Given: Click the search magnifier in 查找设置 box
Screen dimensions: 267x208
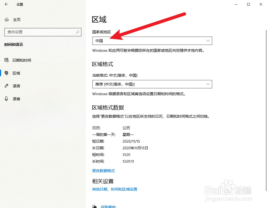Looking at the screenshot, I should [77, 32].
